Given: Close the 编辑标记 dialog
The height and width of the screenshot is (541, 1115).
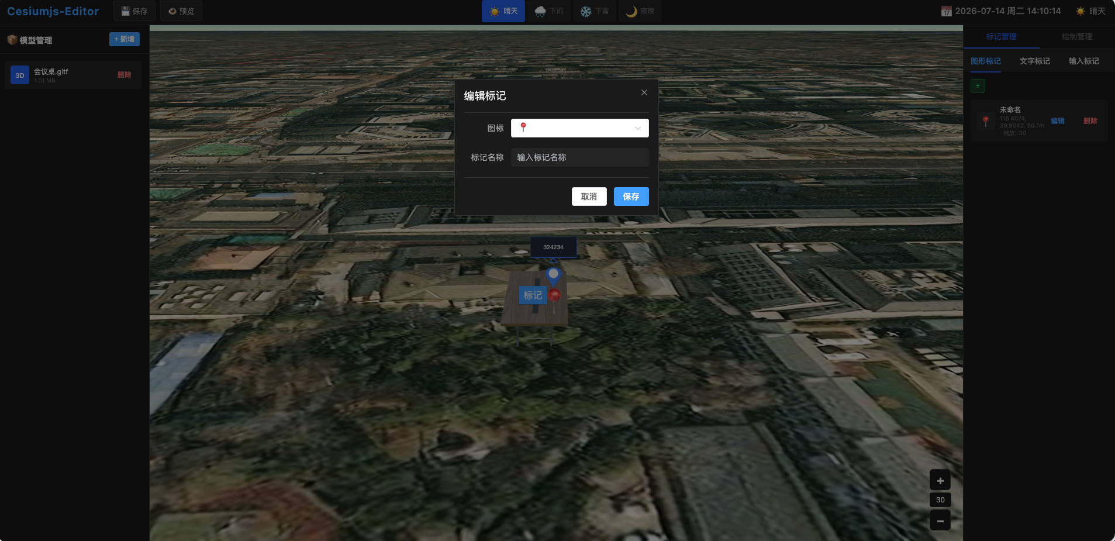Looking at the screenshot, I should tap(644, 92).
